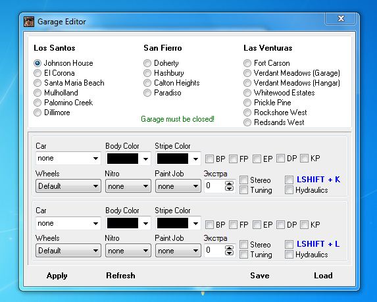Viewport: 377px width, 302px height.
Task: Open the first slot Stripe Color picker
Action: 178,159
